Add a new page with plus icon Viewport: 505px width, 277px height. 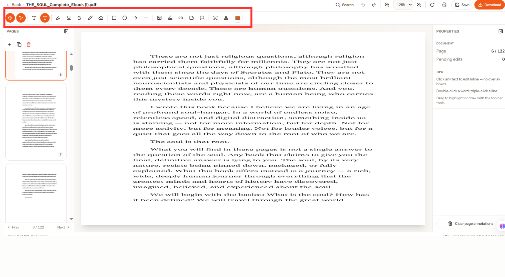pyautogui.click(x=10, y=44)
